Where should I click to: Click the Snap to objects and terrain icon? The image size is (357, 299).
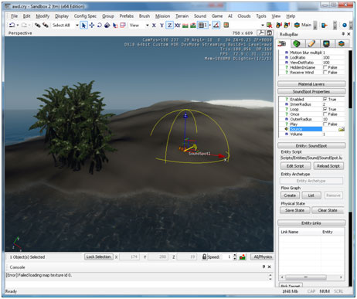193,25
